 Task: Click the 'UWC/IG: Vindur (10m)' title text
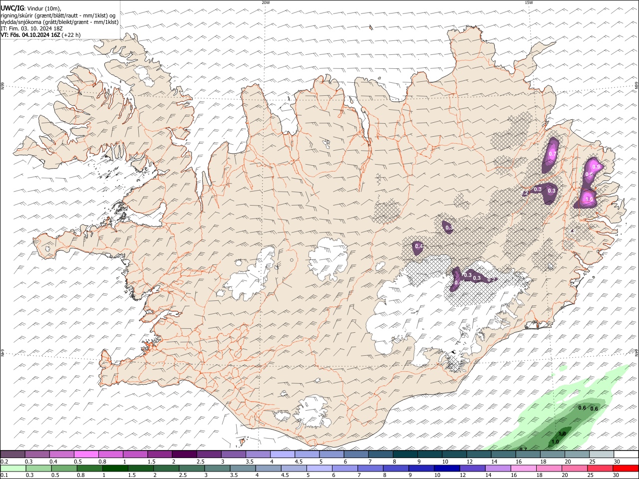coord(31,8)
